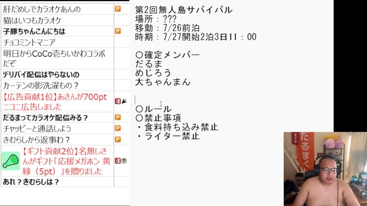Click the P badge beside チャッピーと通話しよう

118,128
